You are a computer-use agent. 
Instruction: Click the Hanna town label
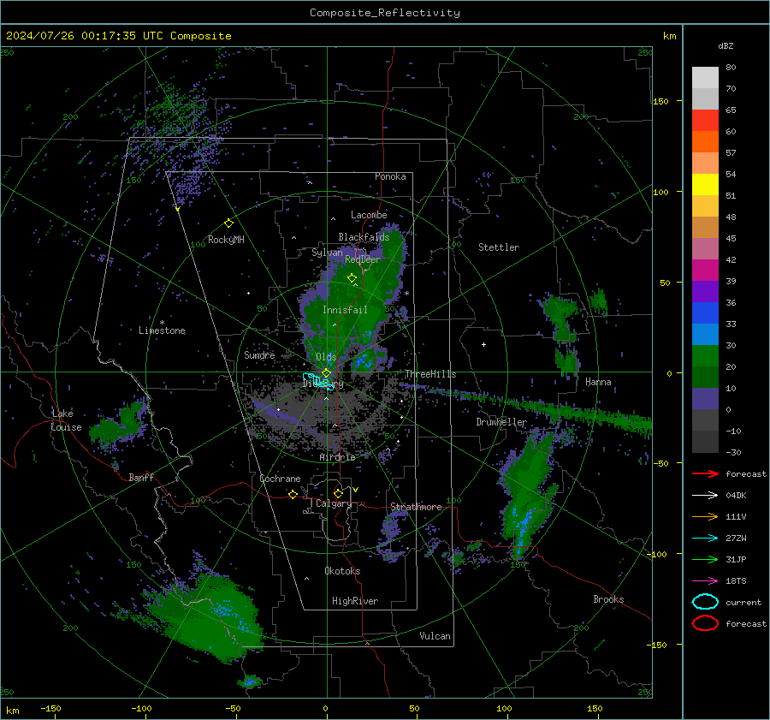coord(598,382)
